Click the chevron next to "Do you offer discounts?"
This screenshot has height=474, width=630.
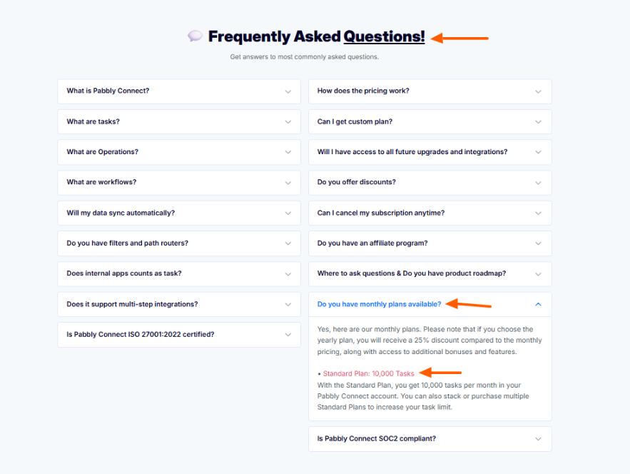pos(538,183)
